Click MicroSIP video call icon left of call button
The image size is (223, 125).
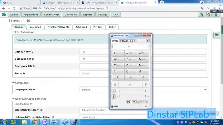click(115, 85)
